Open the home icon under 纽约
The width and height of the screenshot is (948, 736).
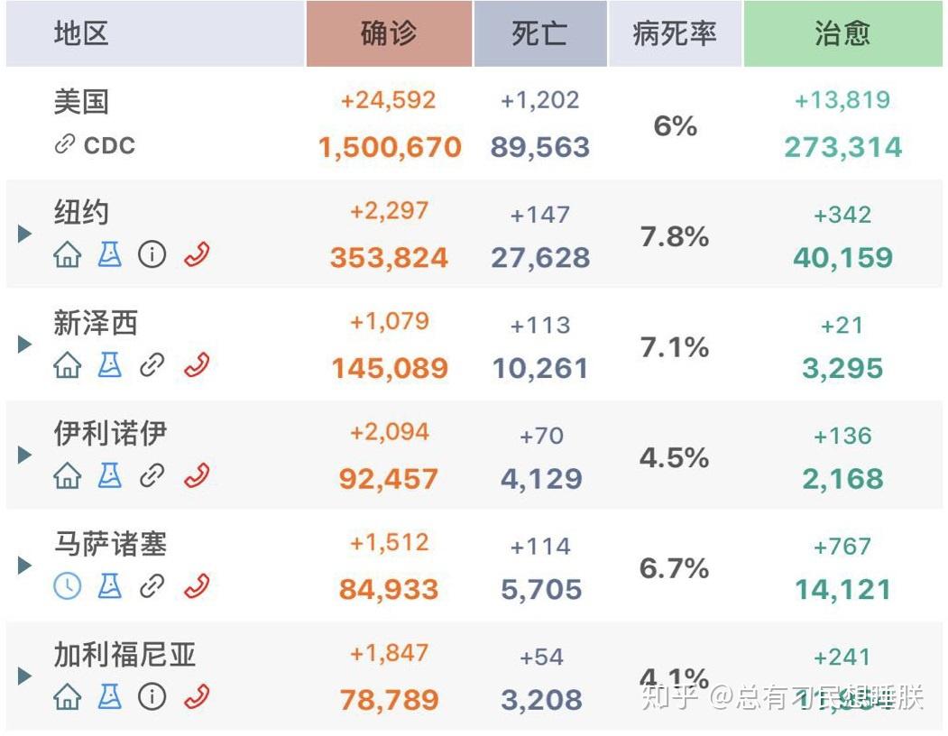[x=67, y=254]
